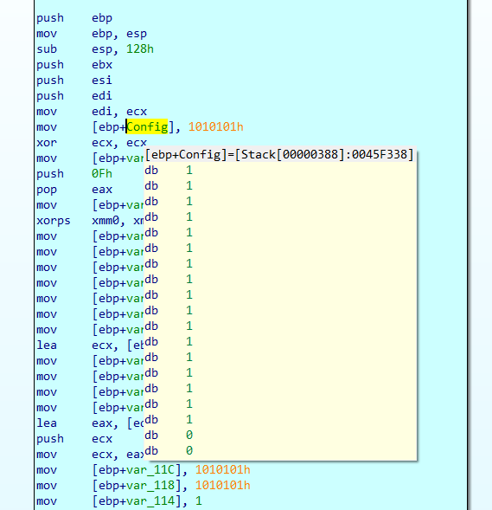Click the 'xor ecx, ecx' instruction
Image resolution: width=492 pixels, height=510 pixels.
(92, 143)
